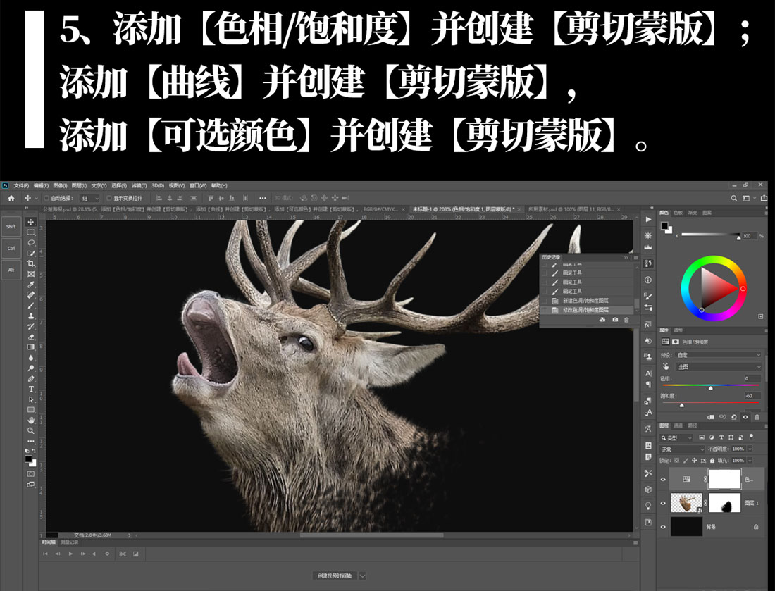This screenshot has width=775, height=591.
Task: Toggle the 显示变换控件 checkbox
Action: coord(109,198)
